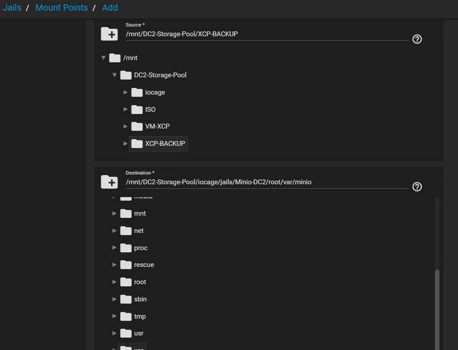The height and width of the screenshot is (350, 458).
Task: Collapse the DC2-Storage-Pool tree node
Action: point(114,75)
